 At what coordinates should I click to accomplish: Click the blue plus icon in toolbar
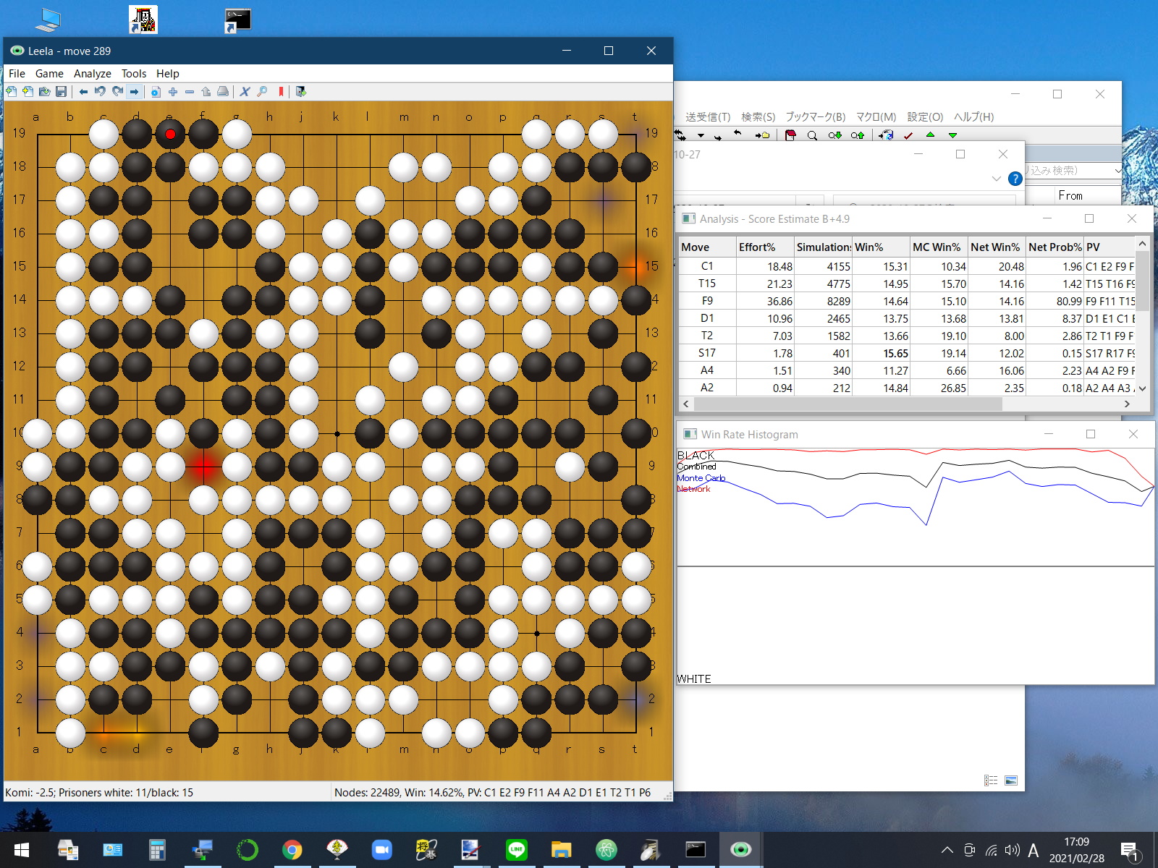pyautogui.click(x=172, y=92)
